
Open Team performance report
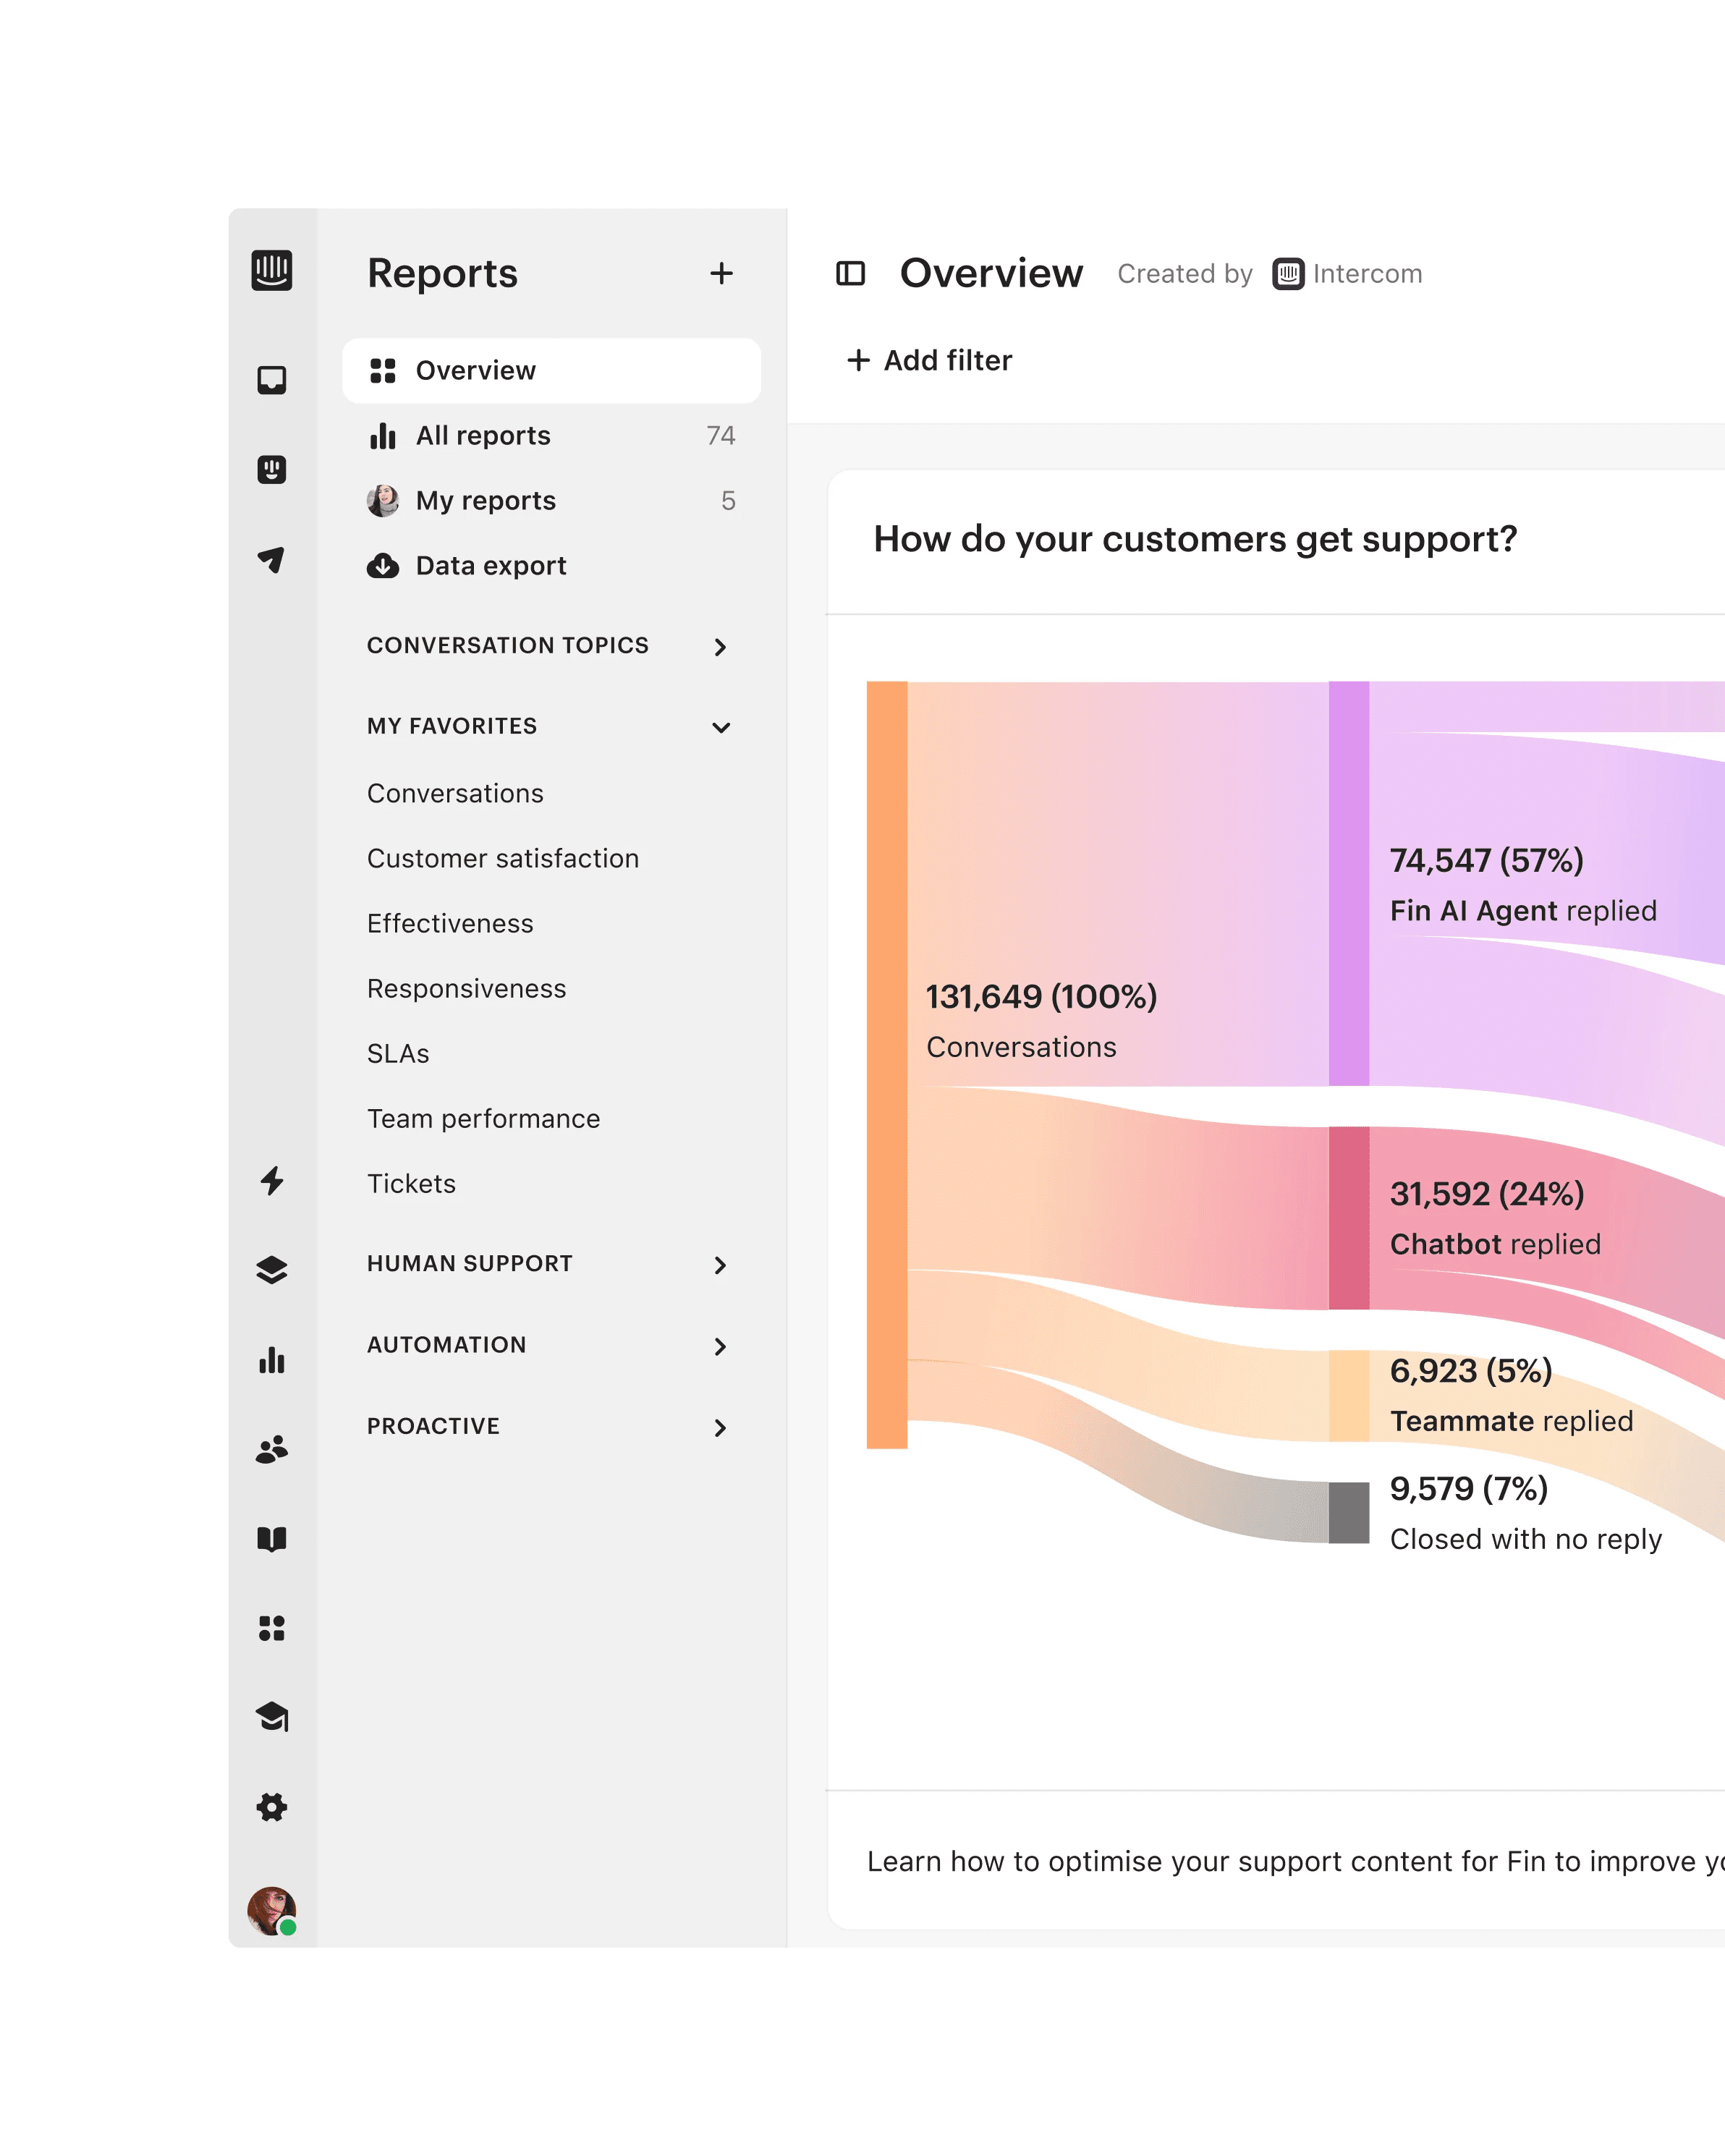click(483, 1118)
